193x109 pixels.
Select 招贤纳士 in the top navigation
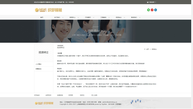pos(119,17)
